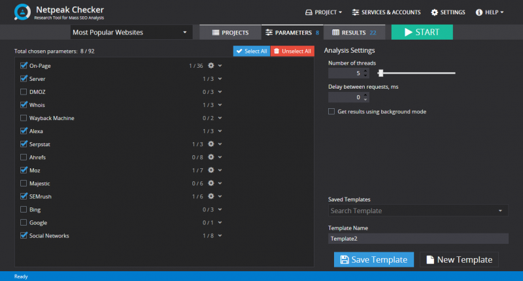Open the Most Popular Websites project dropdown
523x281 pixels.
click(x=131, y=32)
